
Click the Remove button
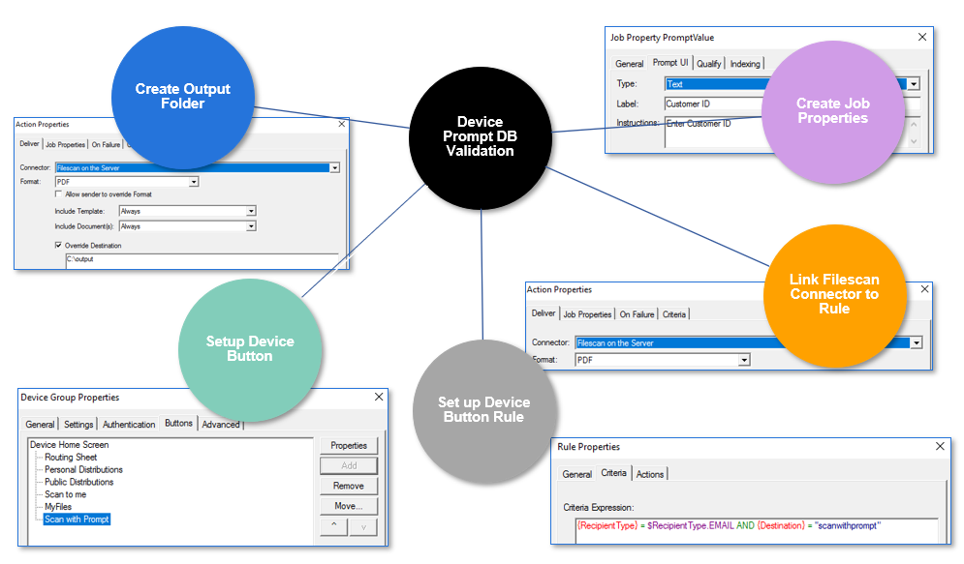coord(349,486)
